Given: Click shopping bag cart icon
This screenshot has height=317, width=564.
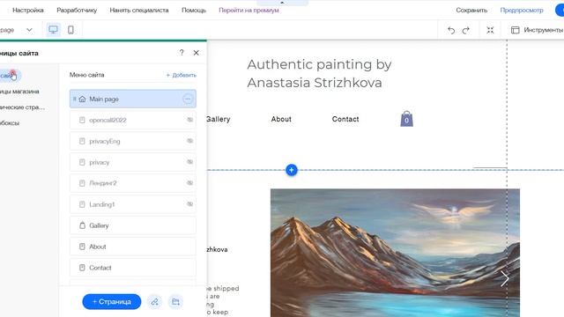Looking at the screenshot, I should (x=407, y=119).
